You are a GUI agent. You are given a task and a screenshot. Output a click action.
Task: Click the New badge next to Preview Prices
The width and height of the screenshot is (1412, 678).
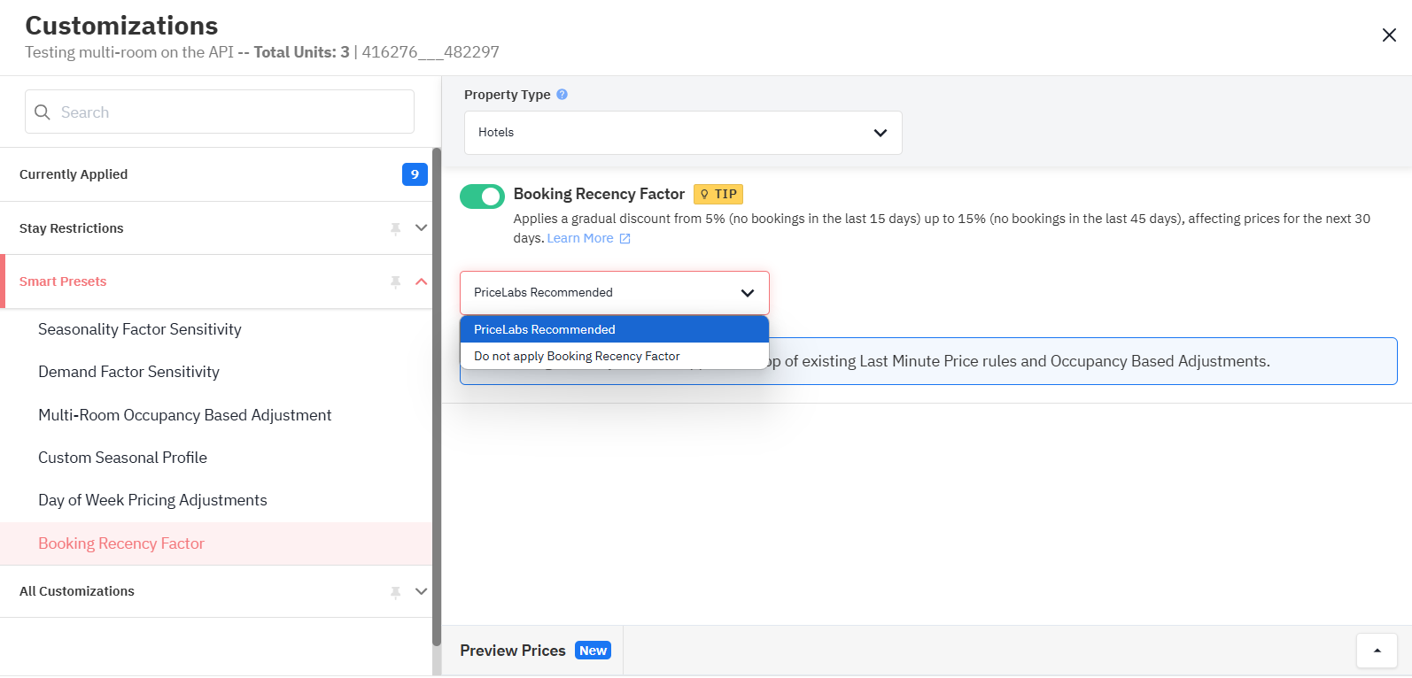point(593,651)
